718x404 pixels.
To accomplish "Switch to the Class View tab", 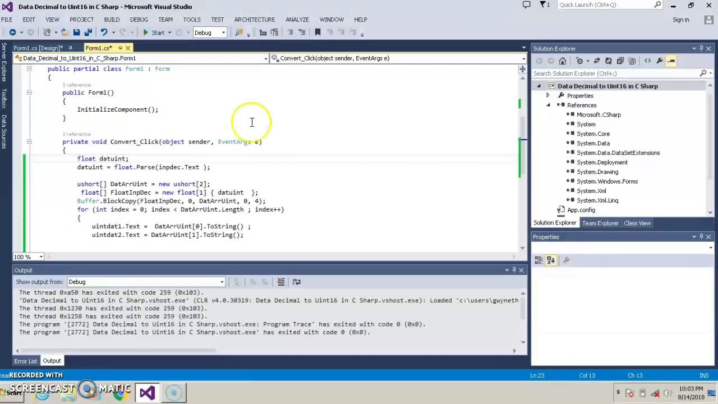I will pos(637,223).
